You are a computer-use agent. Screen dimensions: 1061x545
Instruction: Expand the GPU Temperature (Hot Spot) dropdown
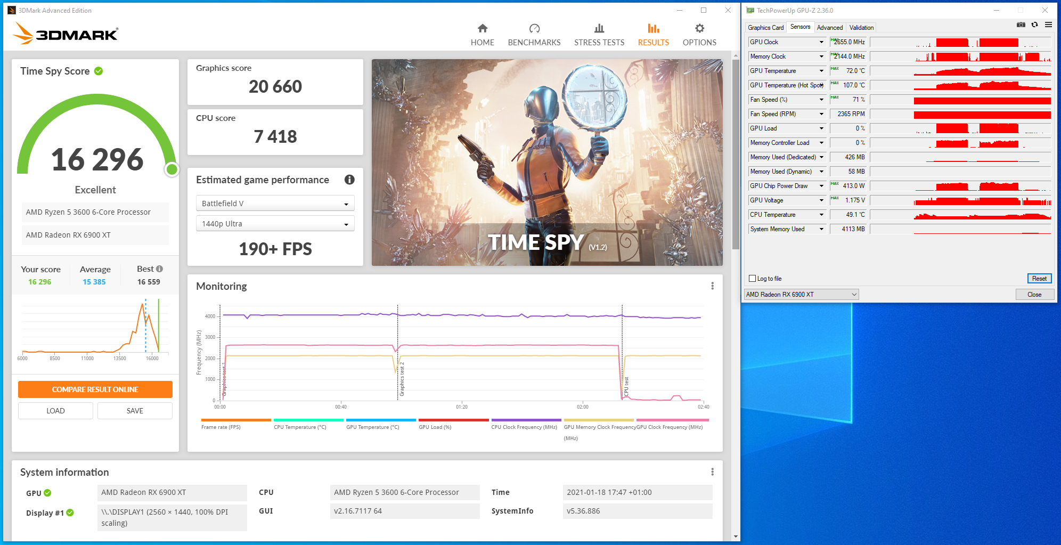tap(821, 85)
